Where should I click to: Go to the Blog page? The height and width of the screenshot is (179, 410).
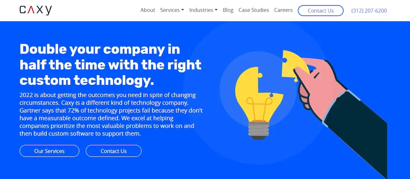coord(228,10)
